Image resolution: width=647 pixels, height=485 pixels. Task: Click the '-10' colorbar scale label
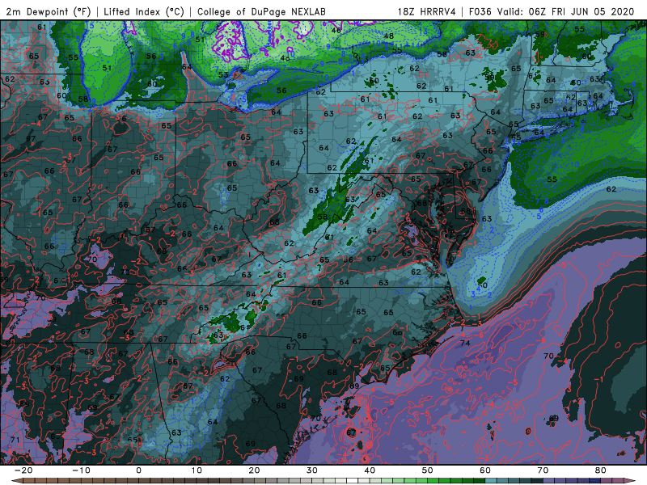[81, 470]
